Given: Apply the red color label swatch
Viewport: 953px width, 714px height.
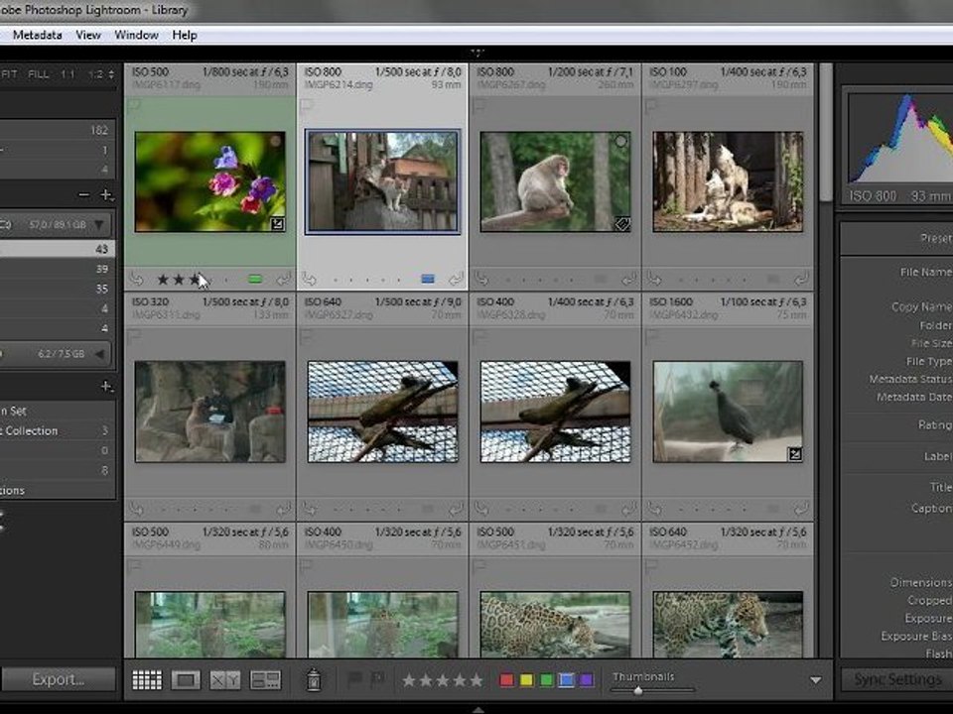Looking at the screenshot, I should coord(506,680).
